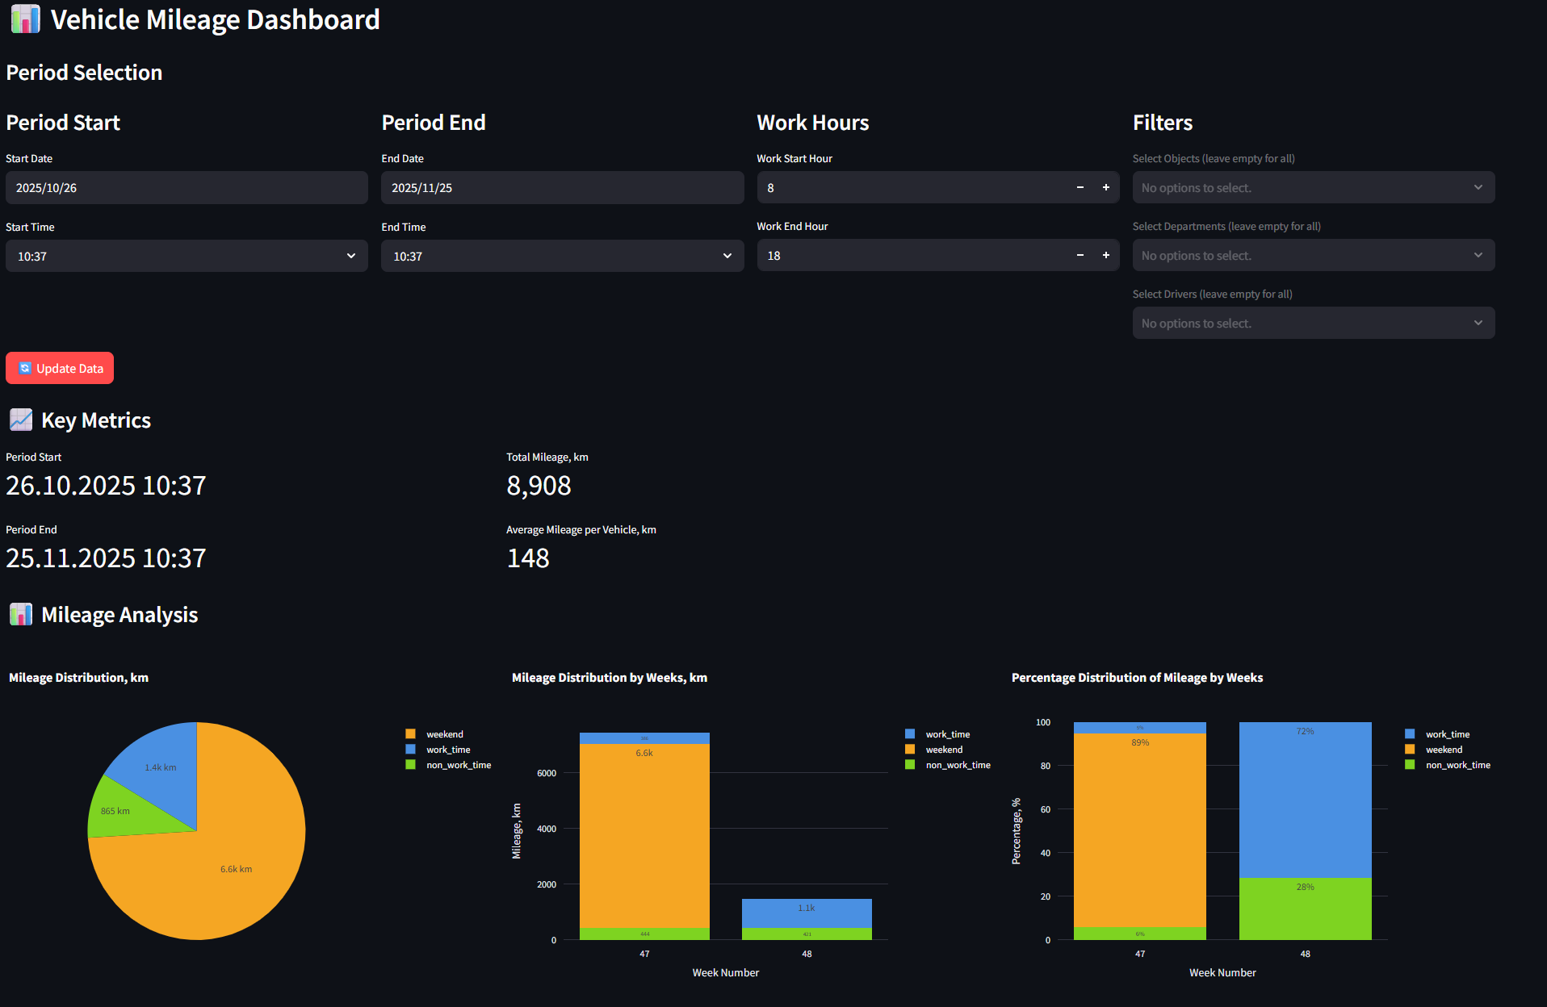Toggle weekend in pie chart legend
The height and width of the screenshot is (1007, 1547).
444,734
